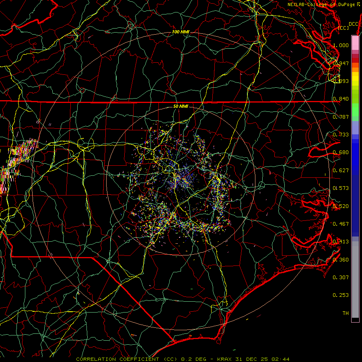The image size is (362, 362).
Task: Select the 1.000 scale value
Action: tap(341, 45)
